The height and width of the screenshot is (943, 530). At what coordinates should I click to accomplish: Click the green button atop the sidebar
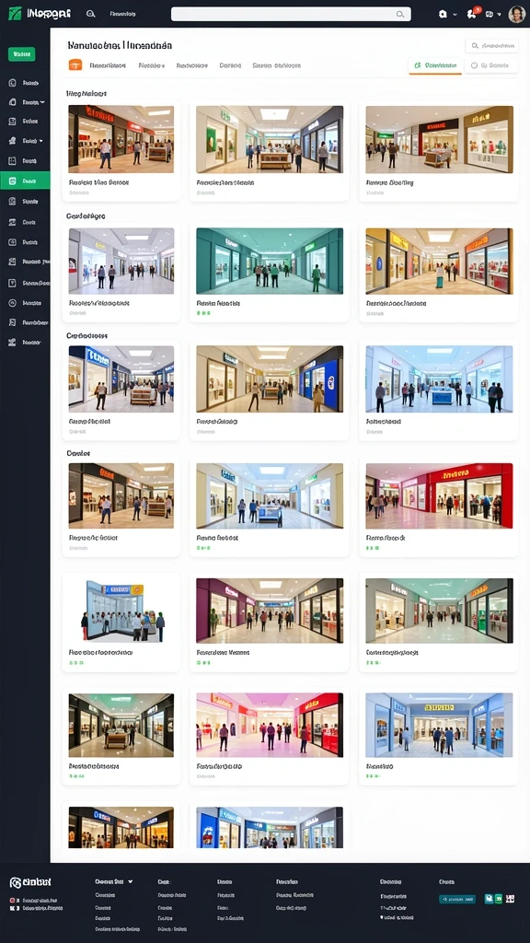click(x=22, y=54)
